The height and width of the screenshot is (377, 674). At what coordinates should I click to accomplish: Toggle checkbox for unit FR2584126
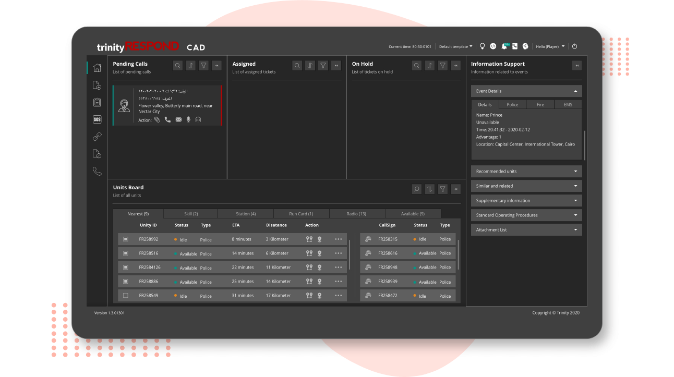(x=126, y=267)
